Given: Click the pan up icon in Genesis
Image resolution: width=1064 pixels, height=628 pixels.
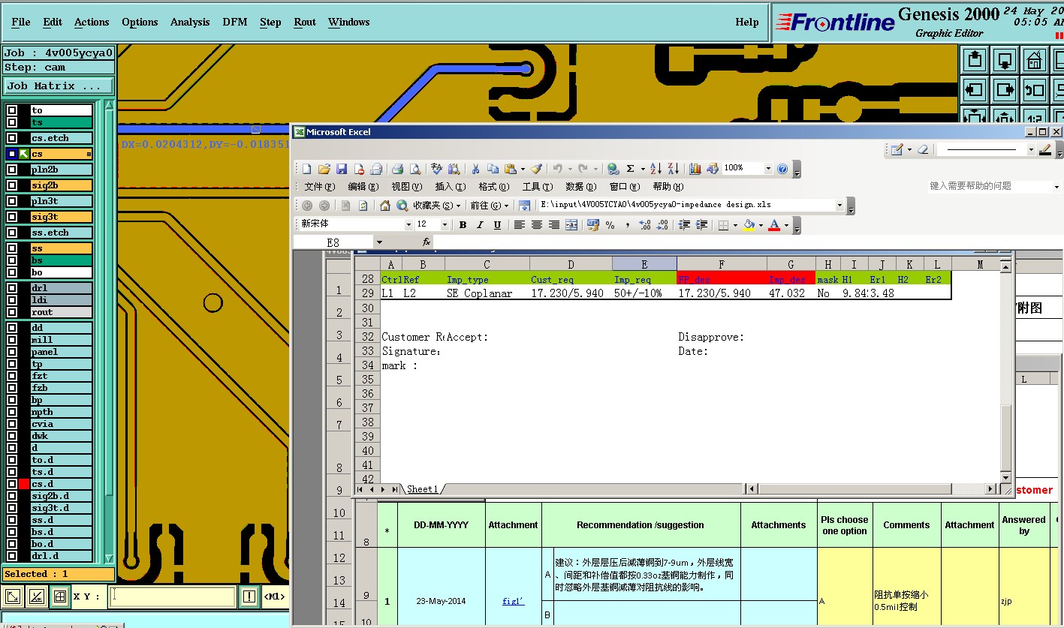Looking at the screenshot, I should pos(975,60).
